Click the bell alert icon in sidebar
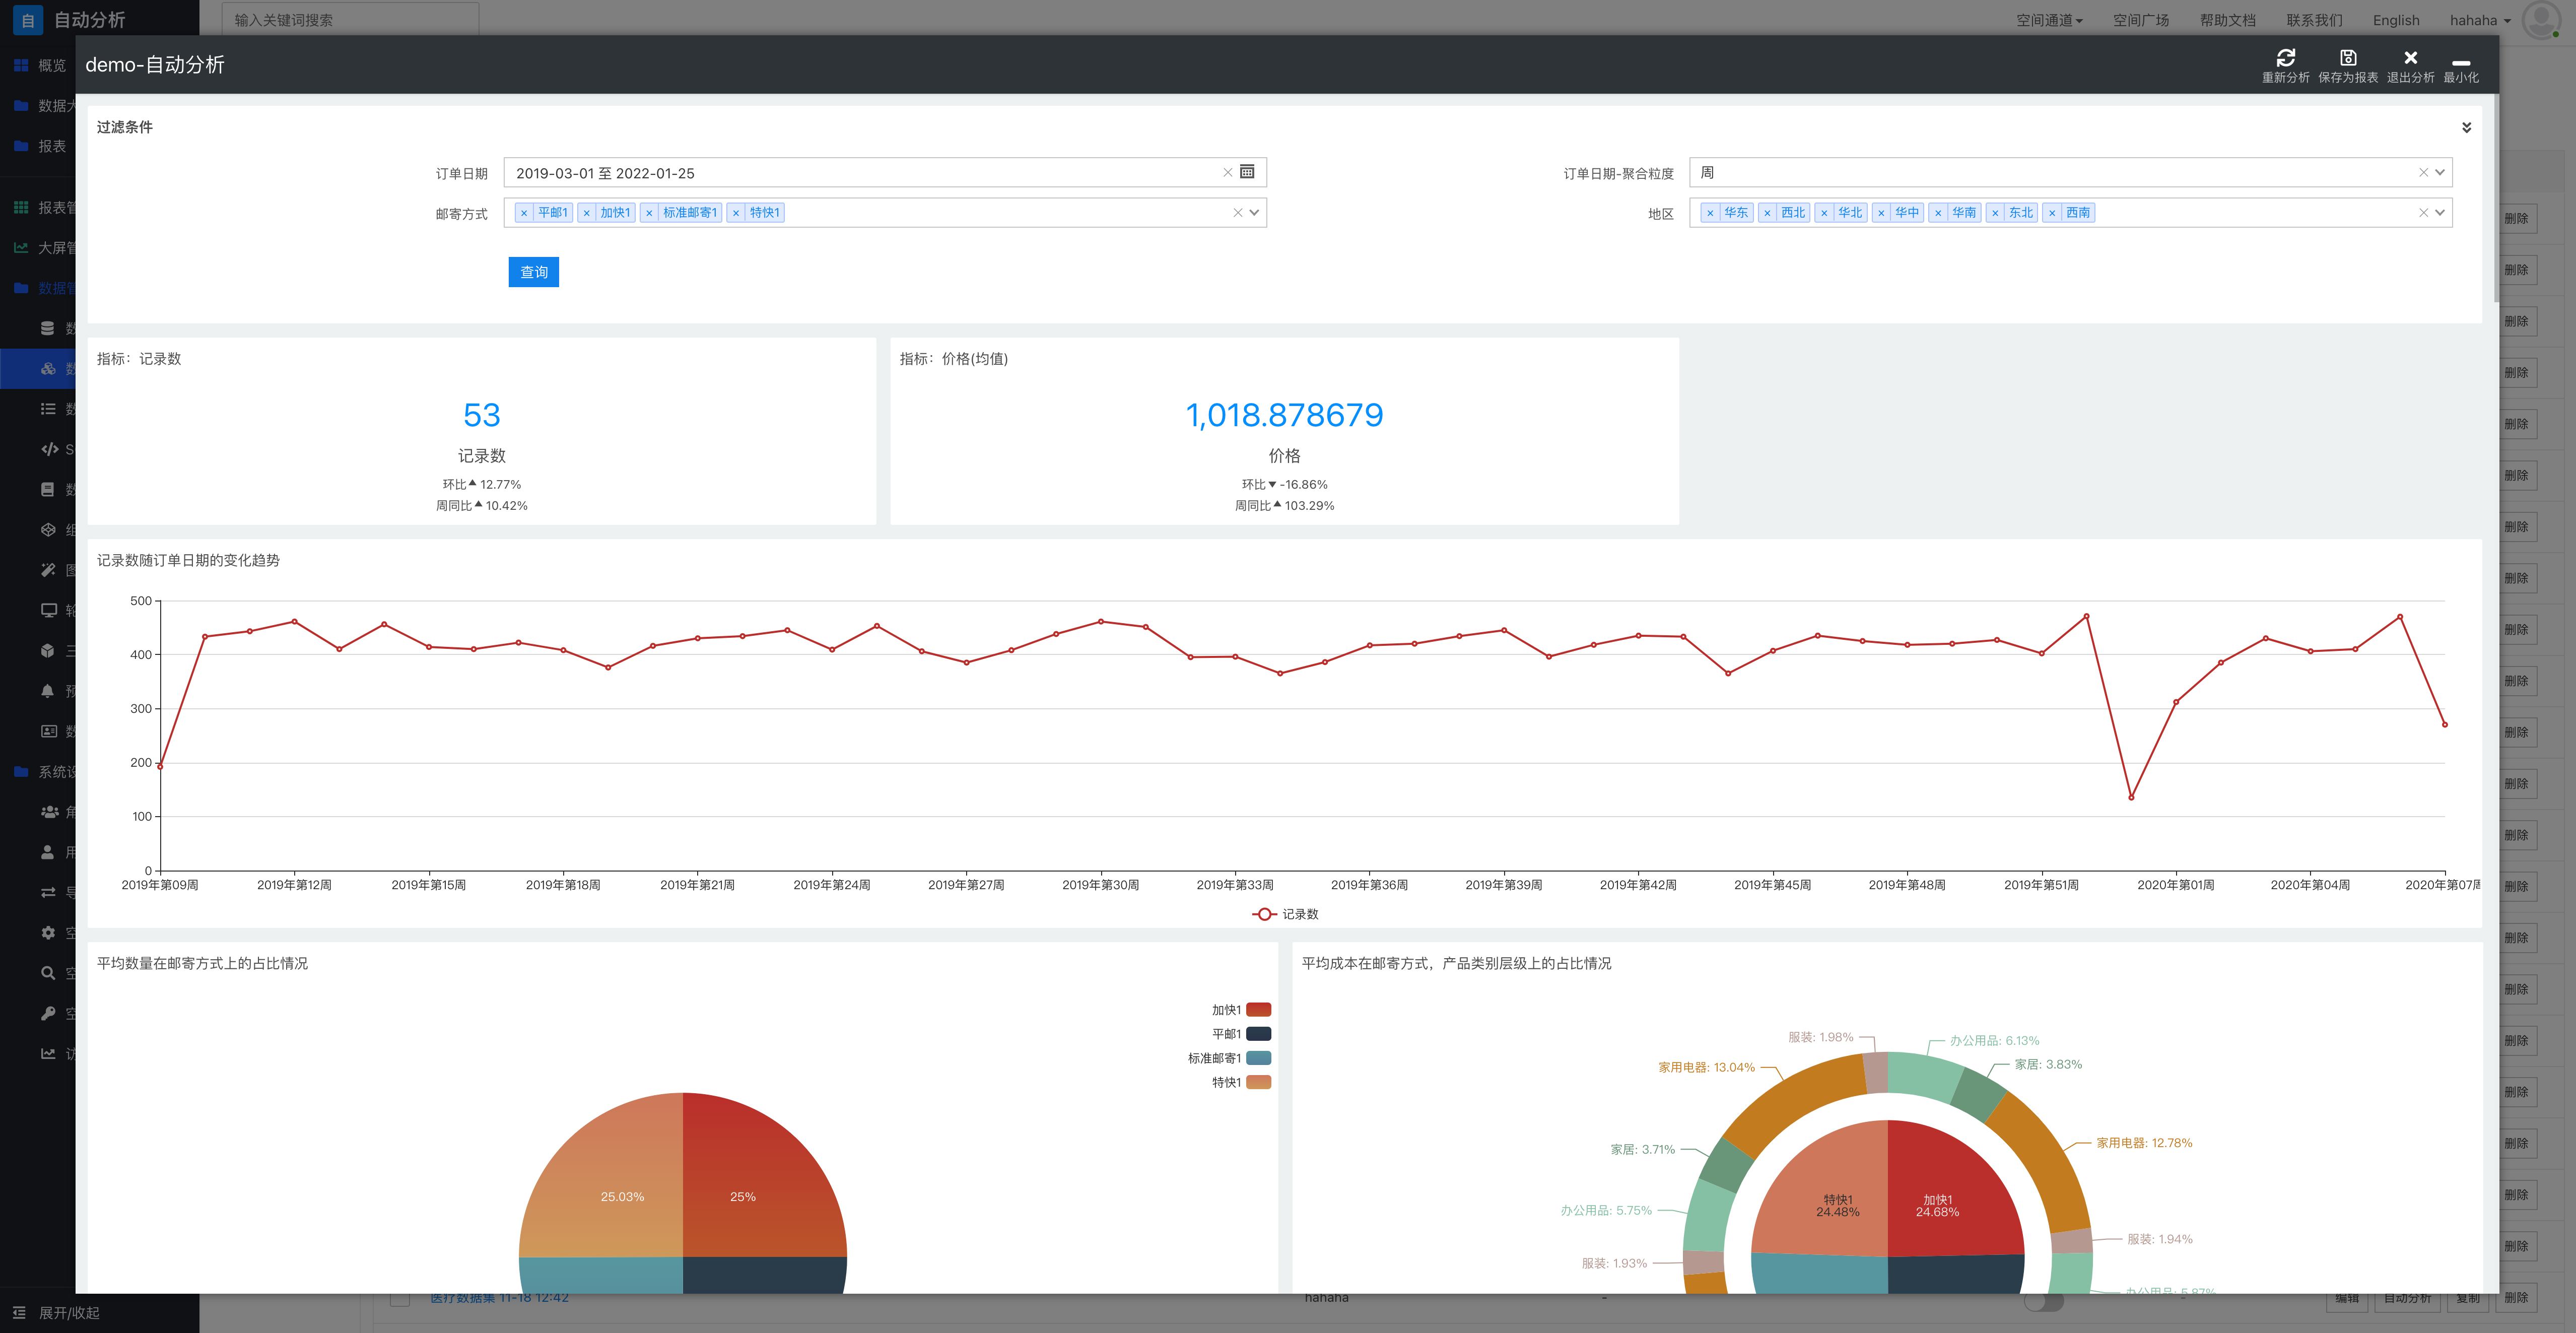Image resolution: width=2576 pixels, height=1333 pixels. pyautogui.click(x=48, y=691)
